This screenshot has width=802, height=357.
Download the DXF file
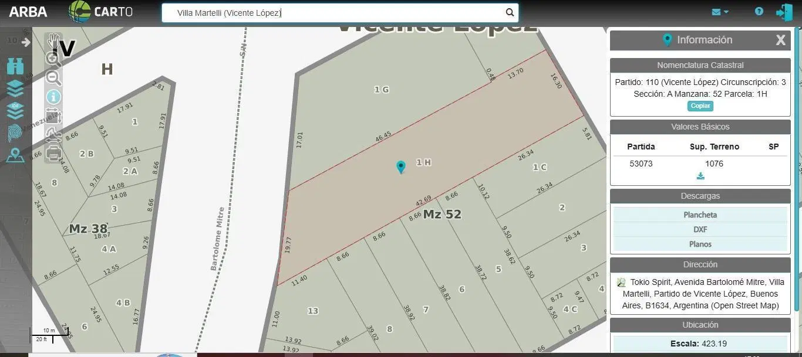pos(700,229)
